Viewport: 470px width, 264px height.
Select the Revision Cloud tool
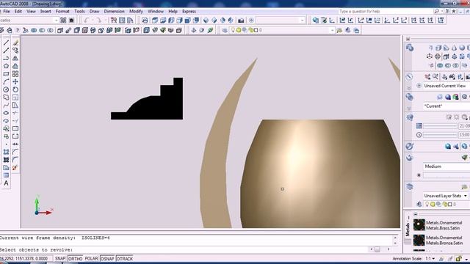pos(6,98)
